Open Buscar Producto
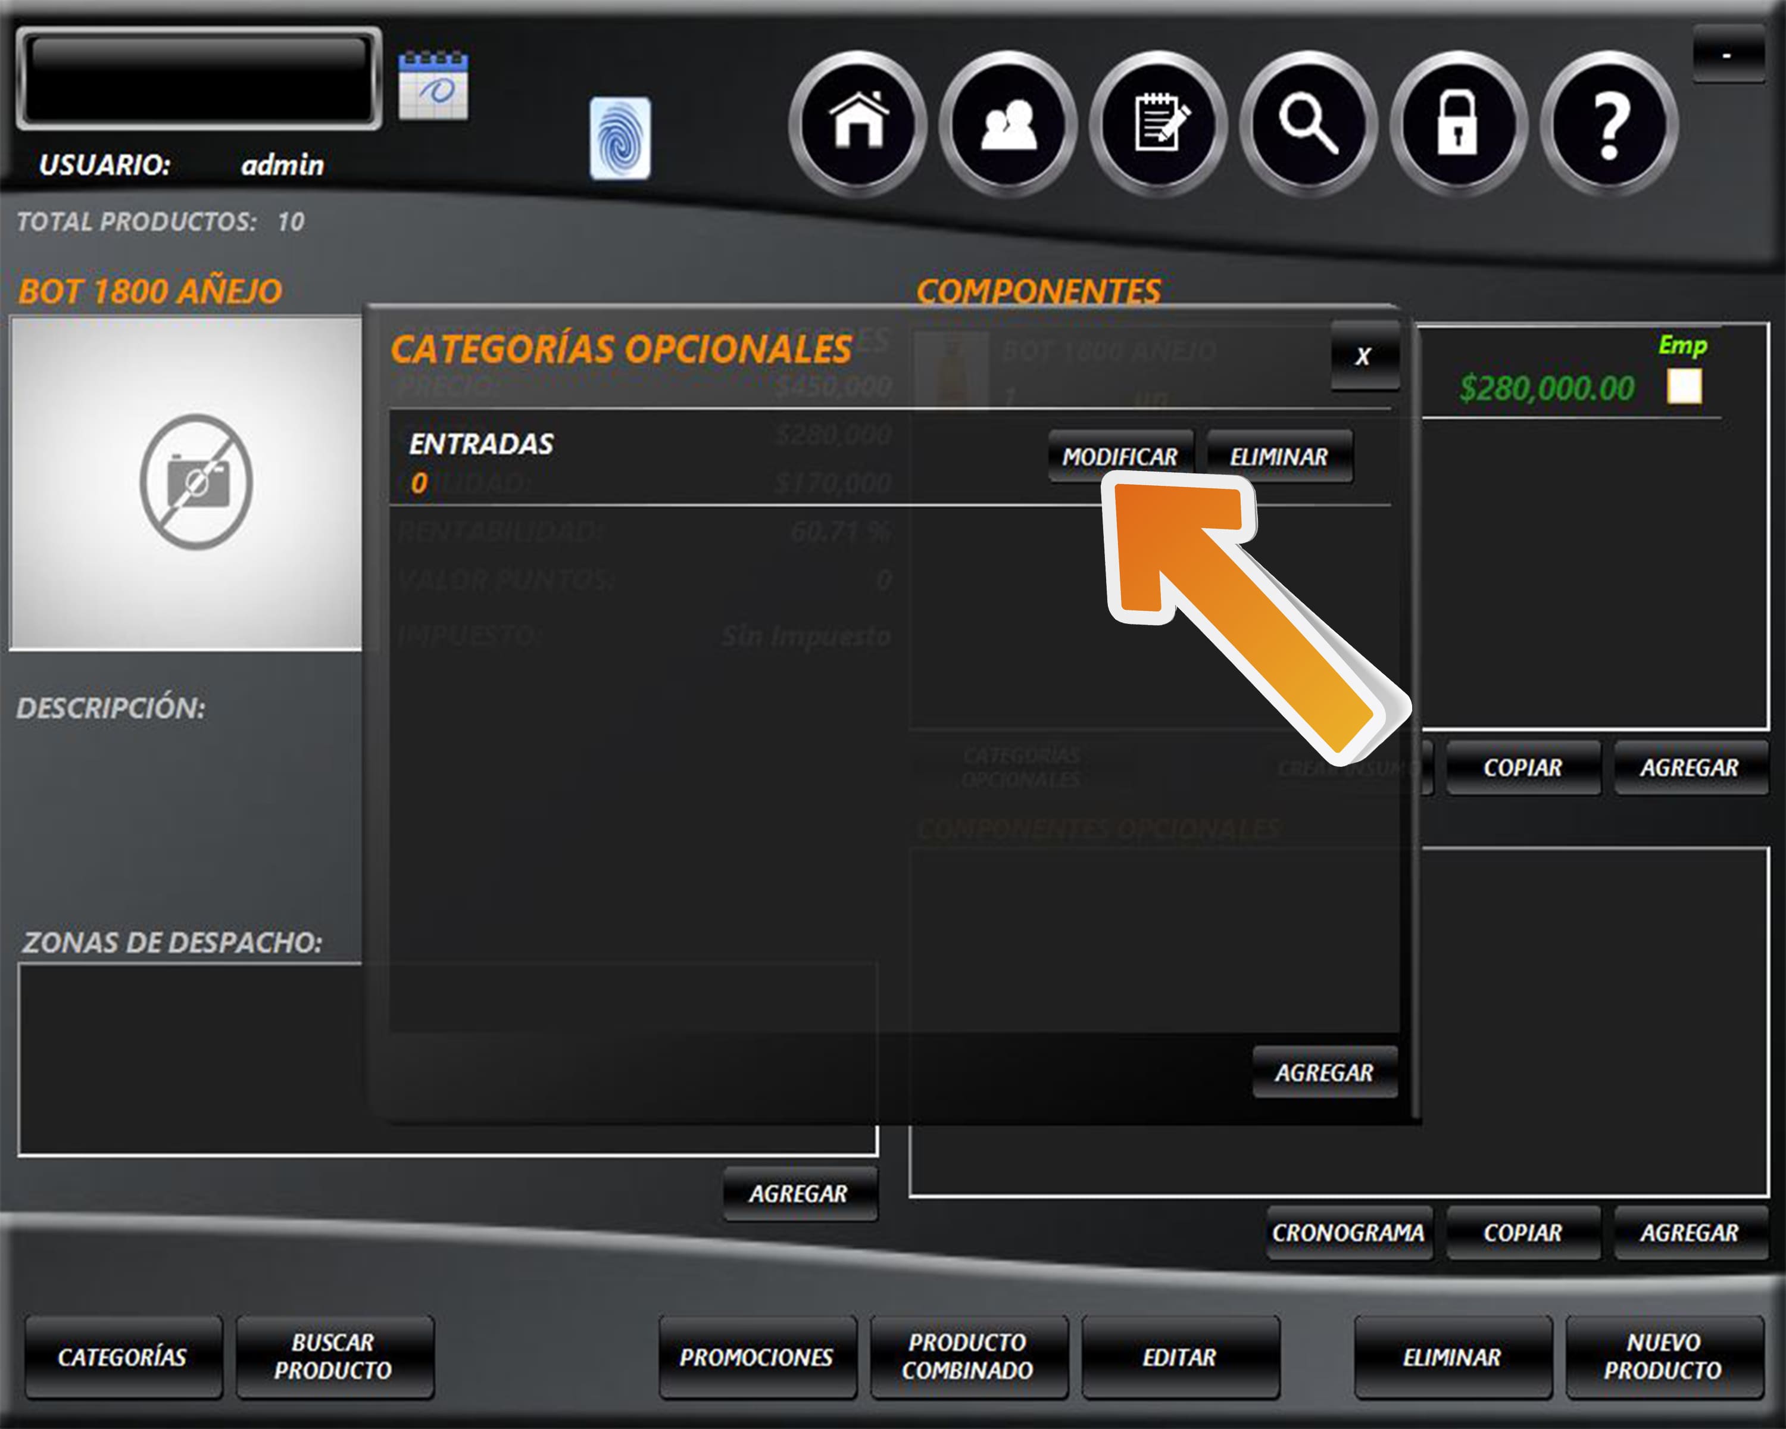This screenshot has height=1429, width=1786. pos(334,1357)
